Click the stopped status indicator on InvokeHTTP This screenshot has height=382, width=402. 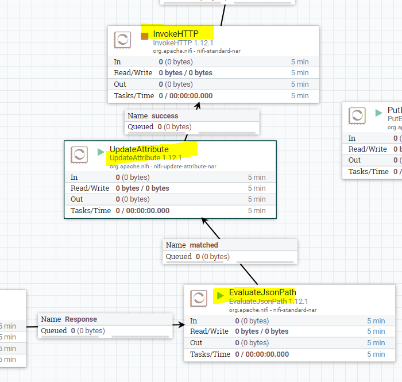click(145, 36)
